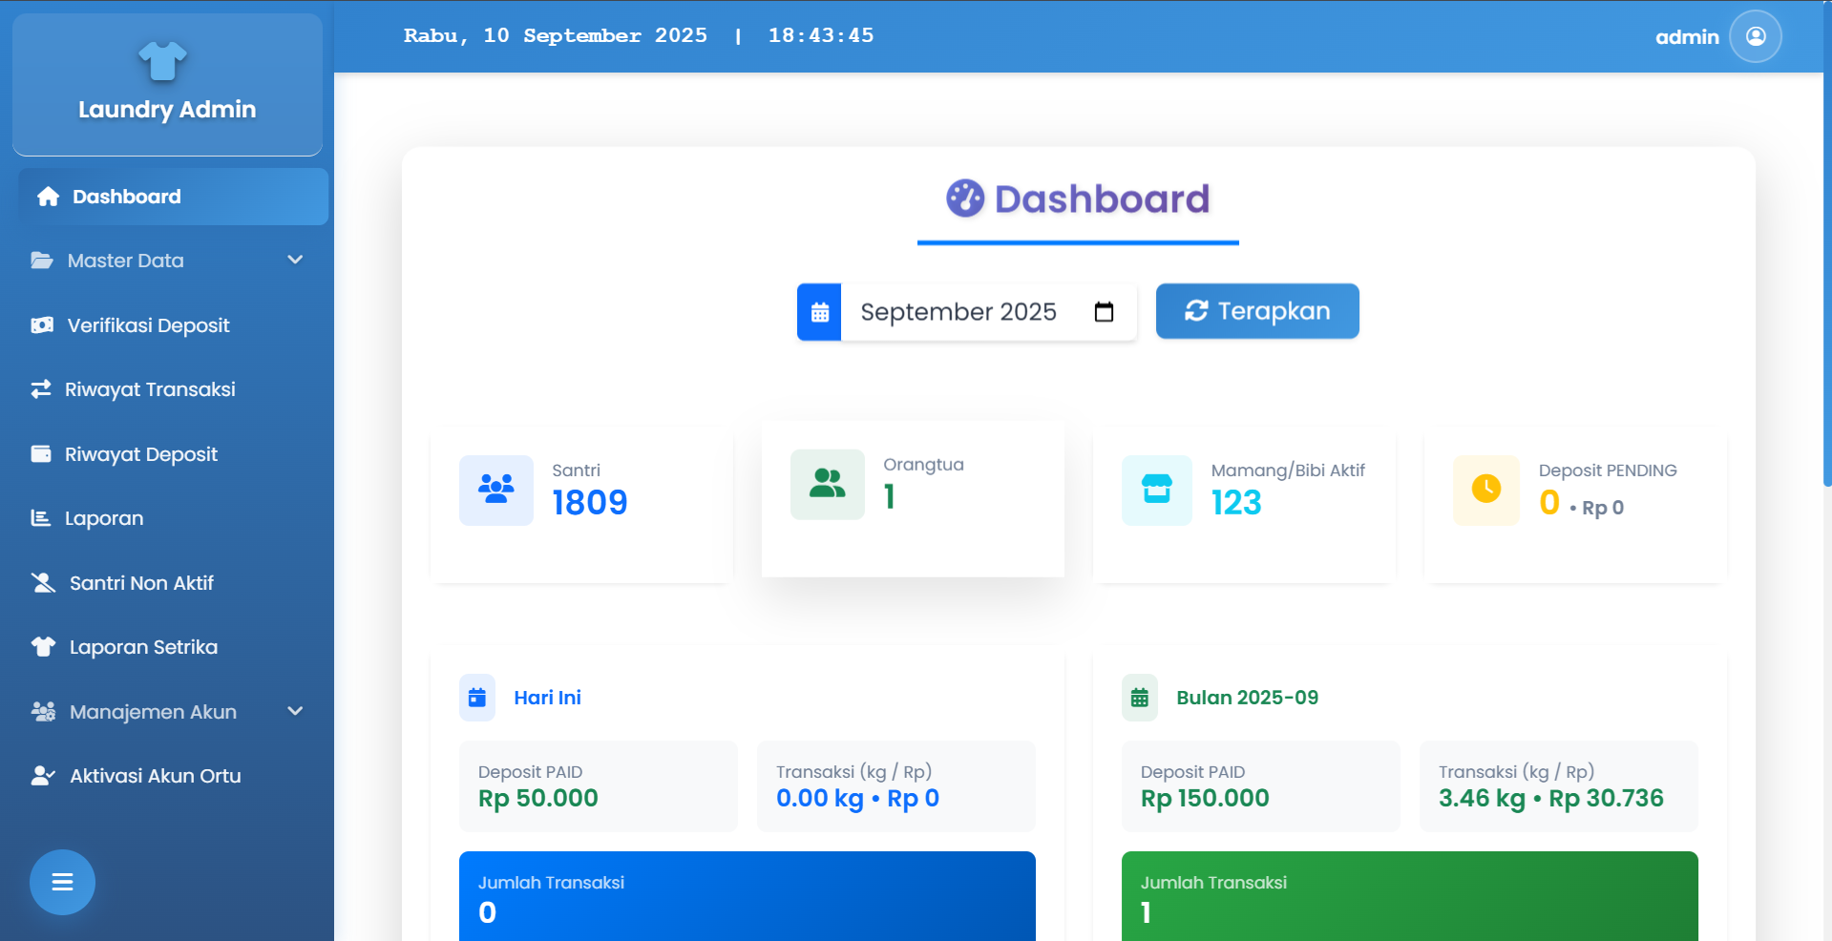
Task: Expand the Manajemen Akun chevron
Action: coord(295,711)
